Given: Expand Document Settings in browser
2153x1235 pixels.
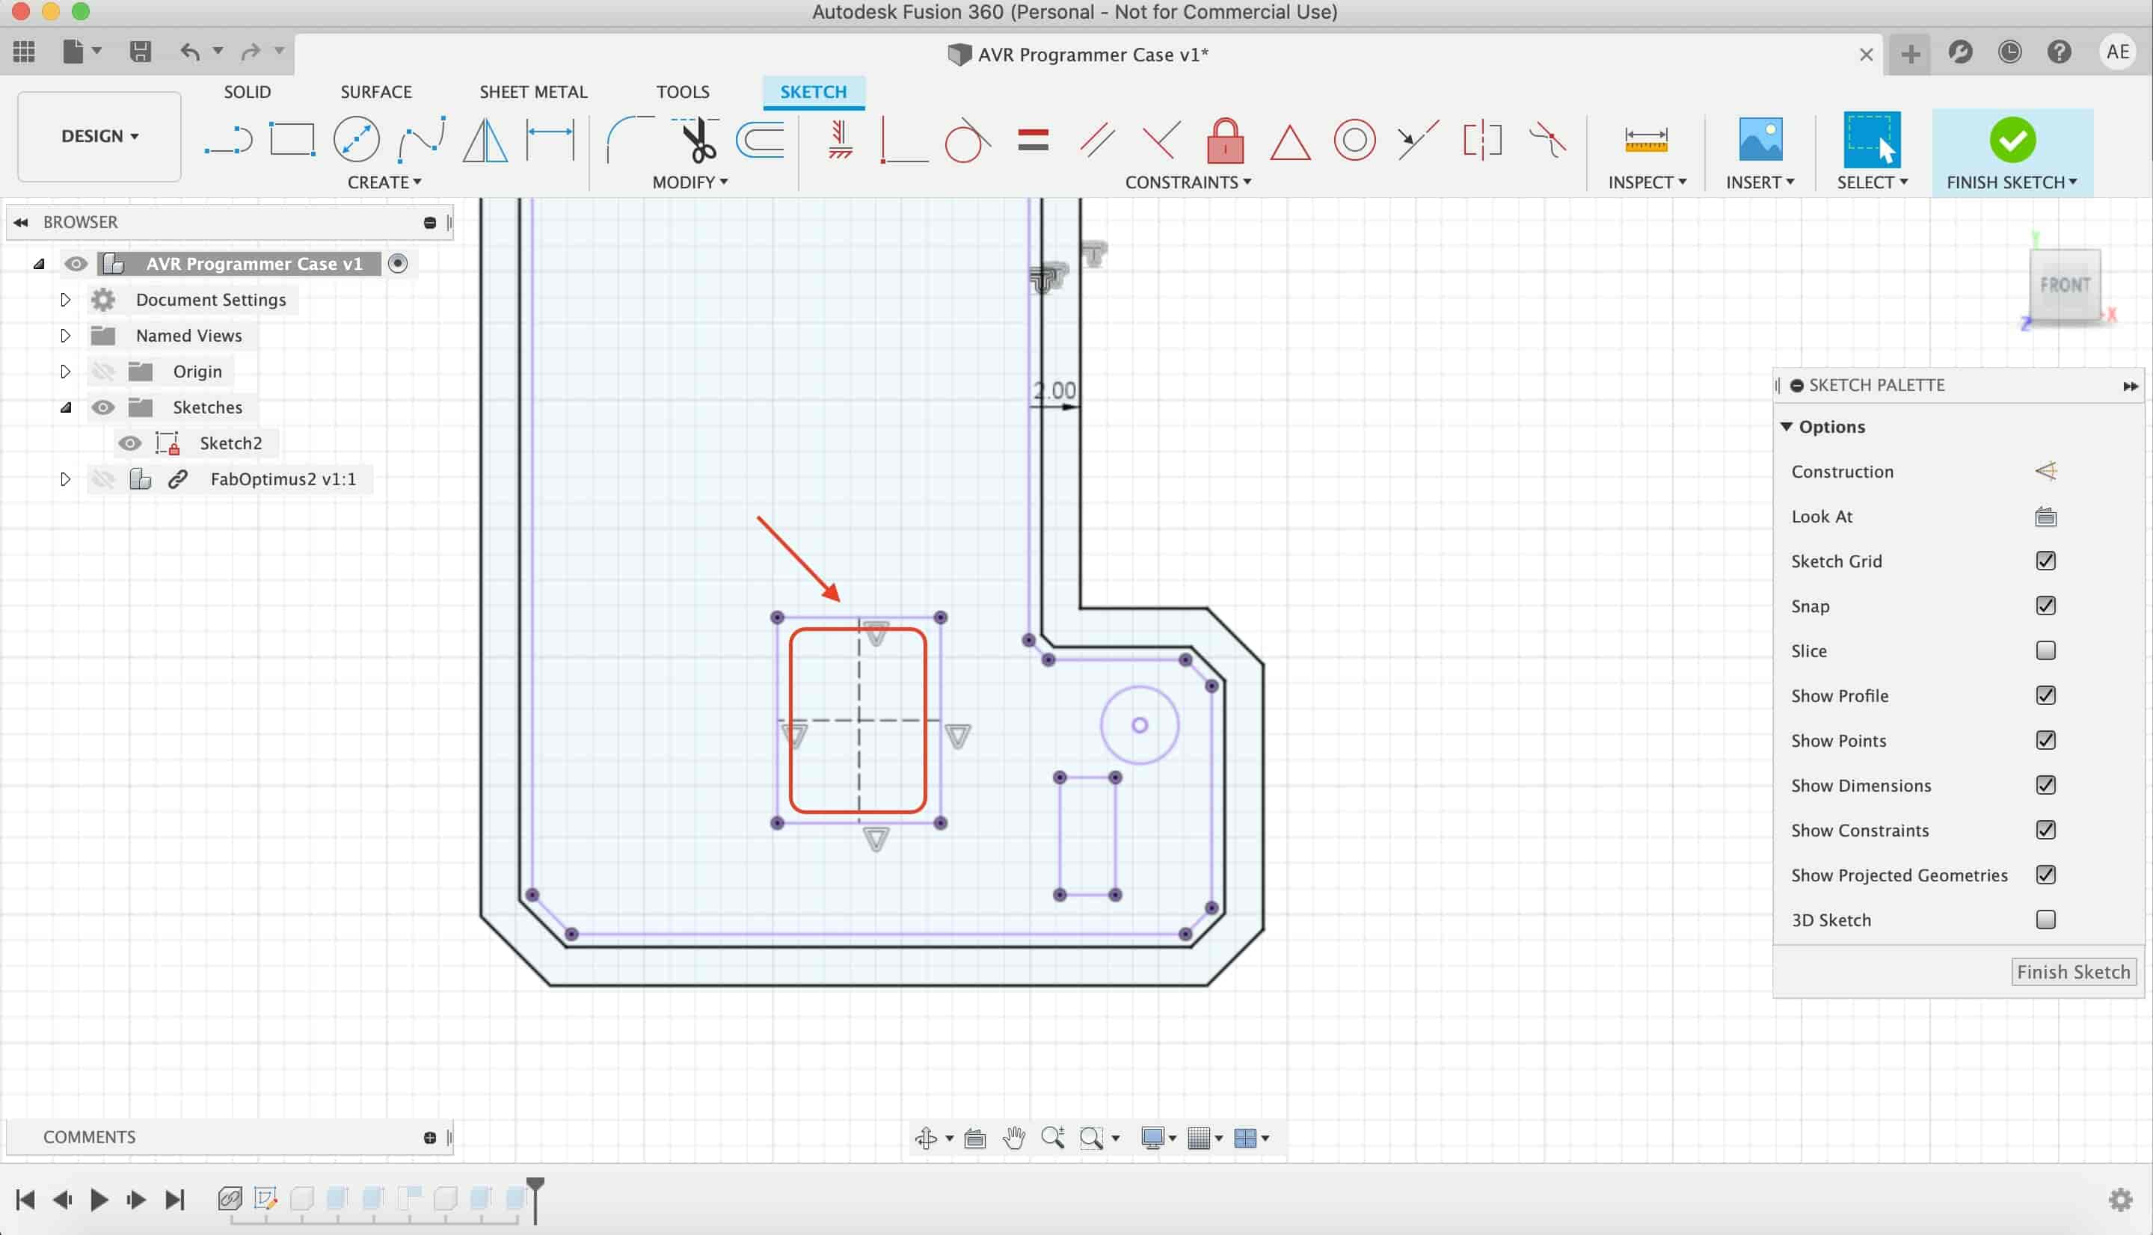Looking at the screenshot, I should [x=65, y=300].
